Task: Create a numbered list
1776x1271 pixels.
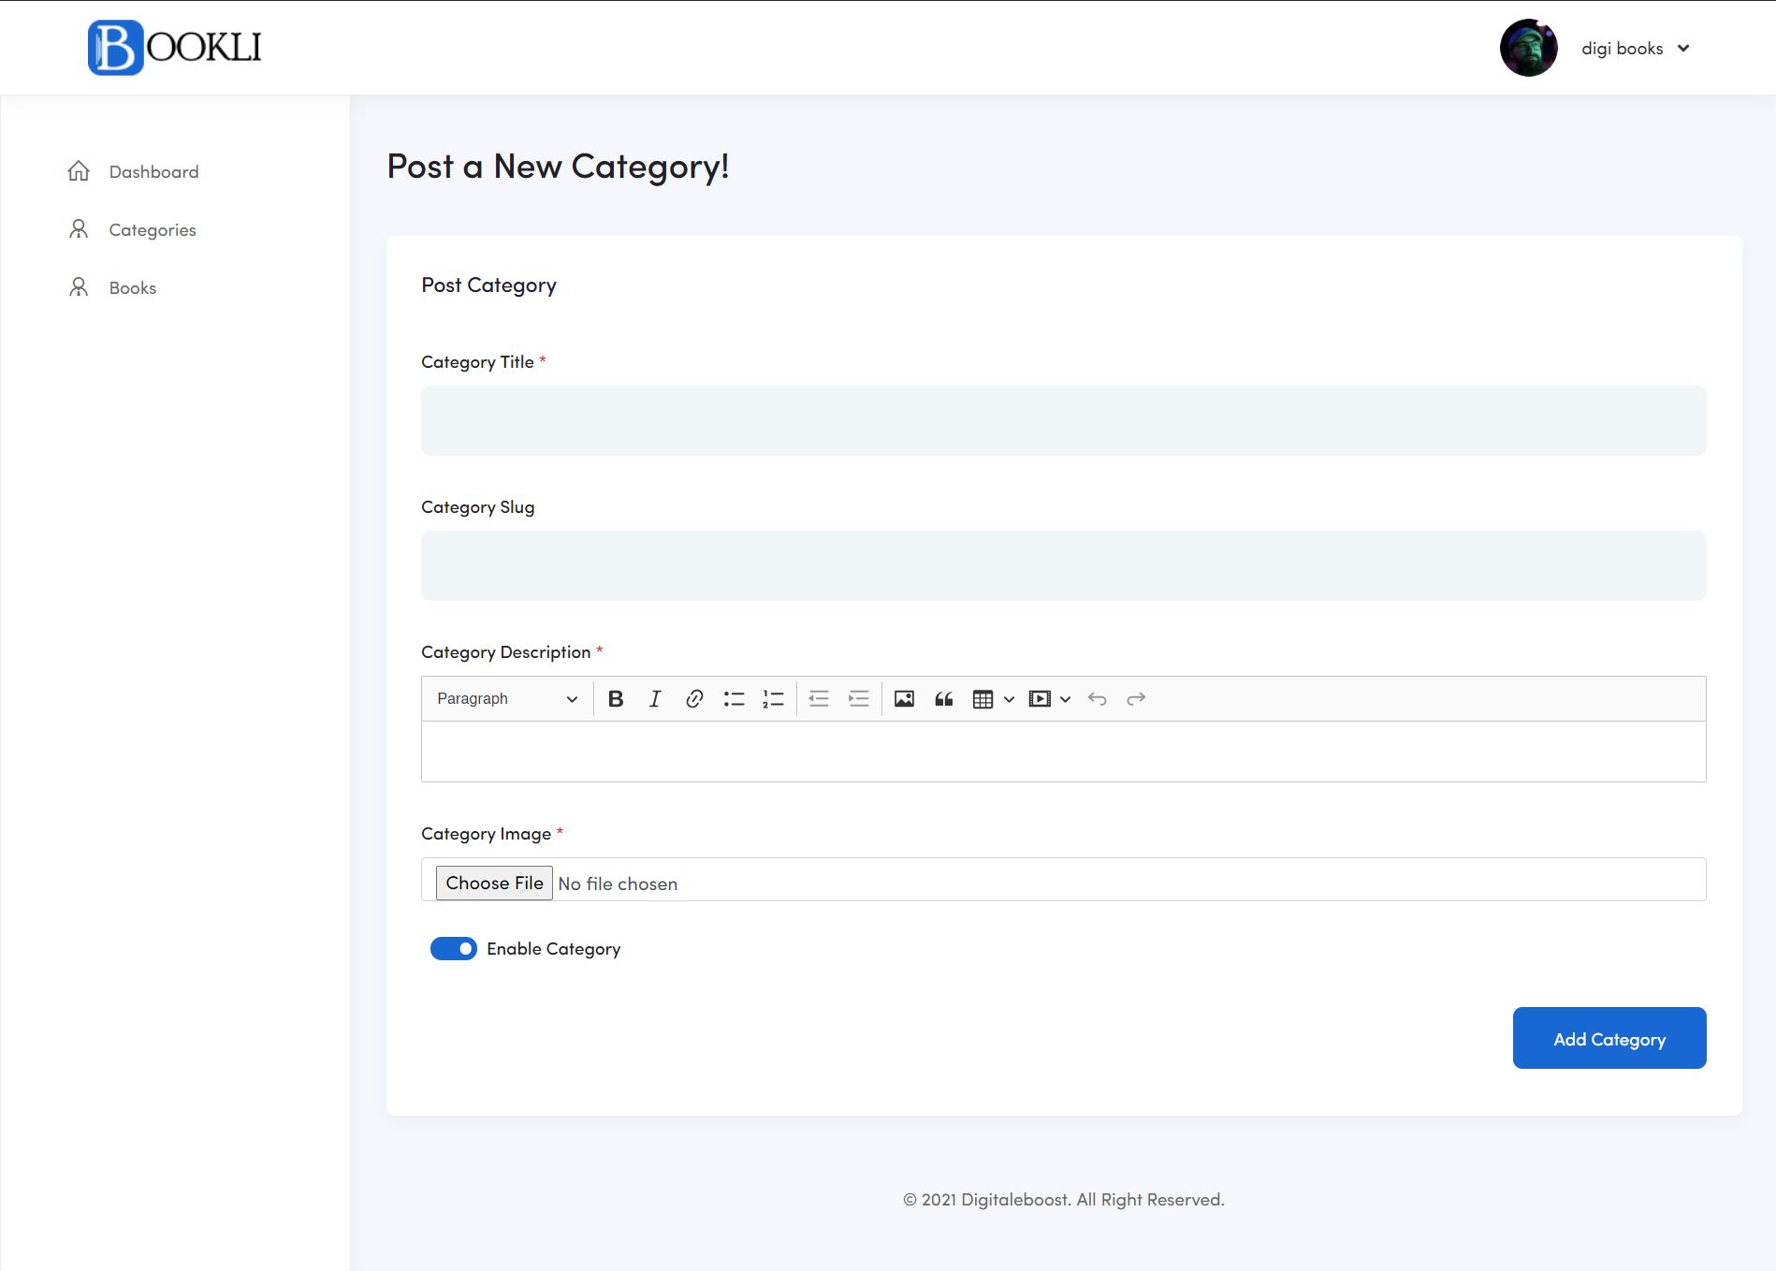Action: click(773, 699)
